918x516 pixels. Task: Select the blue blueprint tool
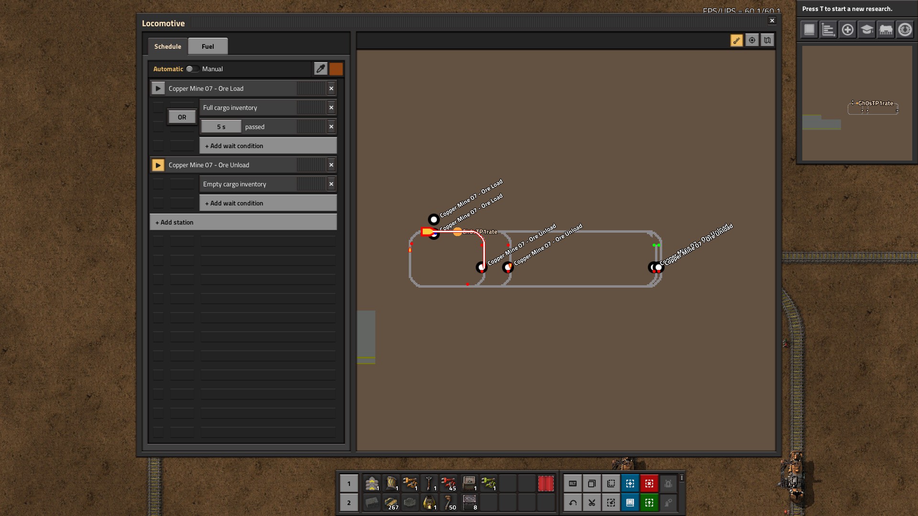(x=630, y=484)
